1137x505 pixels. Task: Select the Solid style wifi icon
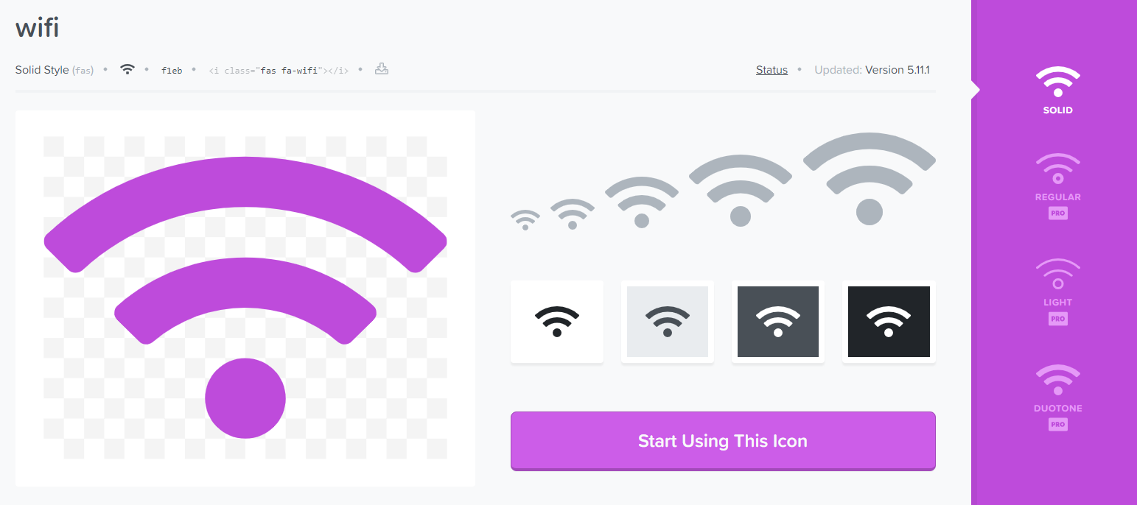1057,90
